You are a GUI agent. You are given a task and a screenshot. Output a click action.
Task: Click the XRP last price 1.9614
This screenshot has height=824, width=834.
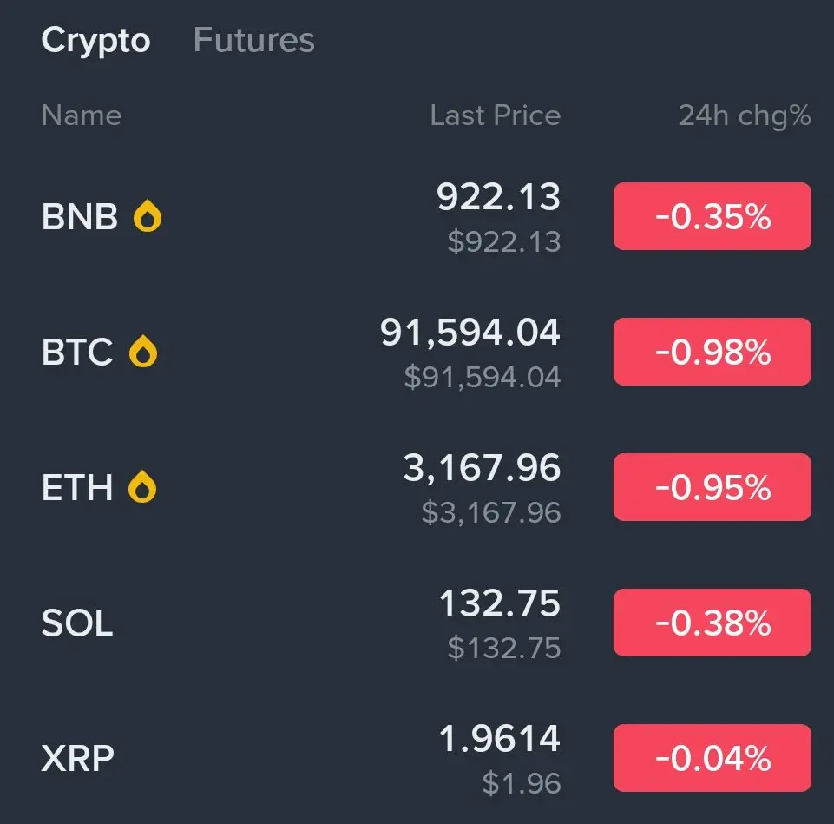point(499,740)
